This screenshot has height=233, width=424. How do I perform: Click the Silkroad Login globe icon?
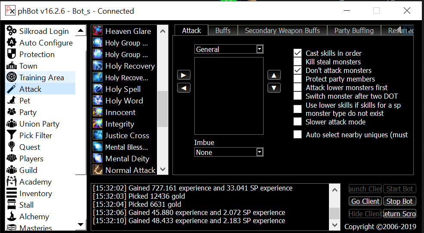[x=12, y=31]
